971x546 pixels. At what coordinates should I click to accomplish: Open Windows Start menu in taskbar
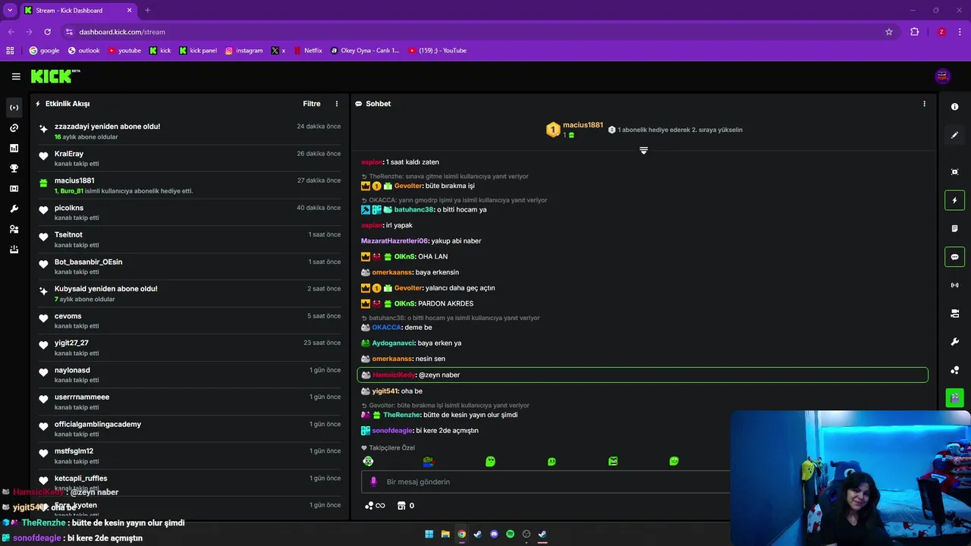coord(429,534)
